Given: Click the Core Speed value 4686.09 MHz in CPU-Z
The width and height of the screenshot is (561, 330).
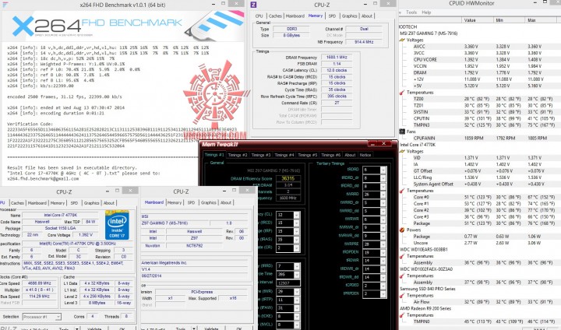Looking at the screenshot, I should point(40,283).
